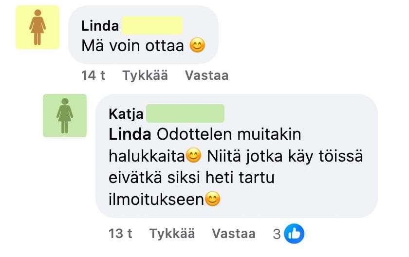Click the smiley emoji in Linda's comment
Viewport: 409px width, 257px height.
(197, 46)
